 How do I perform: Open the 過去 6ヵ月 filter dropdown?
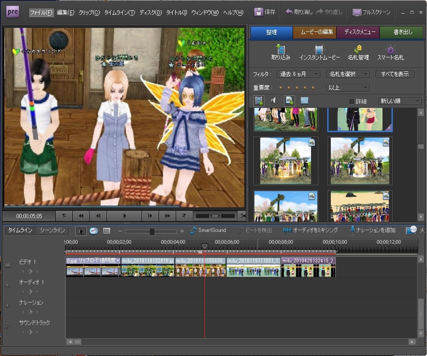click(298, 74)
